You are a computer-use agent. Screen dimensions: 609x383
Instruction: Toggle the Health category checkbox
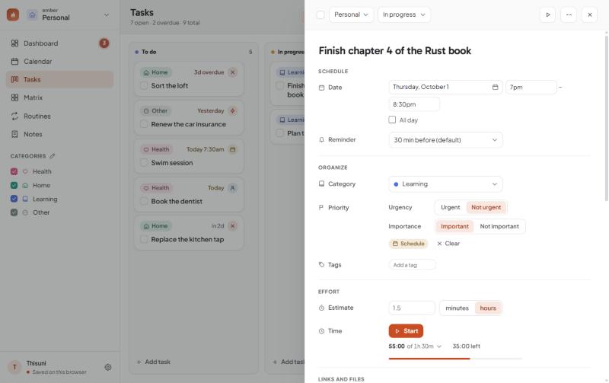click(x=14, y=171)
